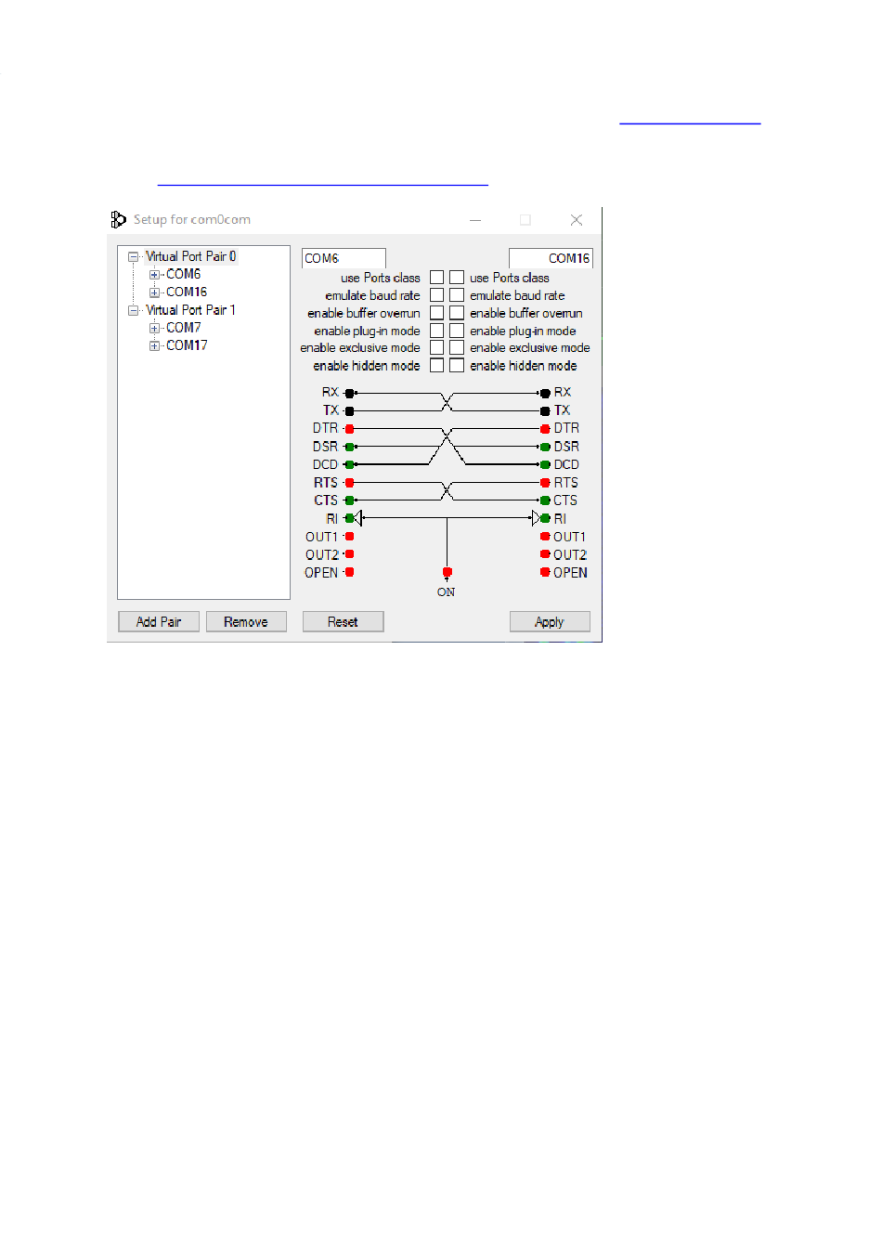Select Virtual Port Pair 1 in tree

[191, 310]
